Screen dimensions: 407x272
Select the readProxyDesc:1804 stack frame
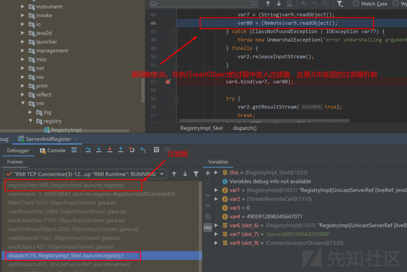[x=102, y=212]
